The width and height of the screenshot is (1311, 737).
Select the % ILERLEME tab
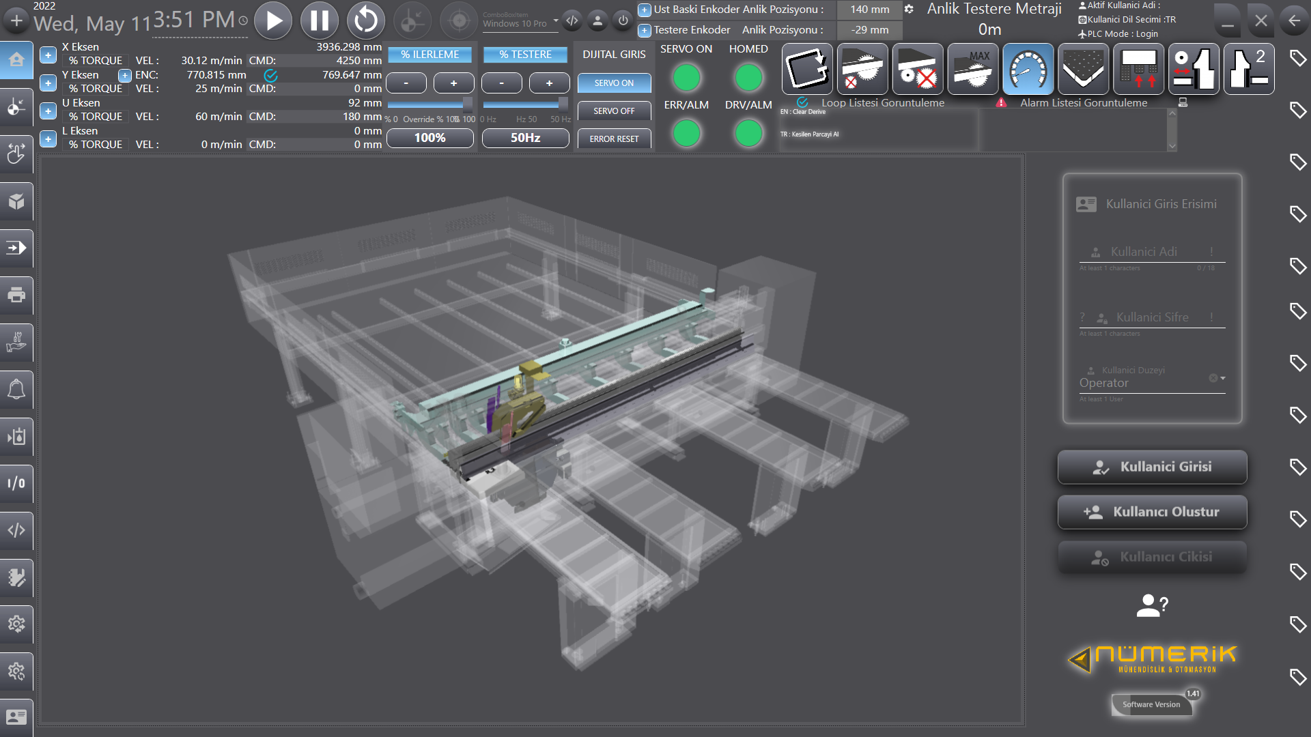coord(429,55)
